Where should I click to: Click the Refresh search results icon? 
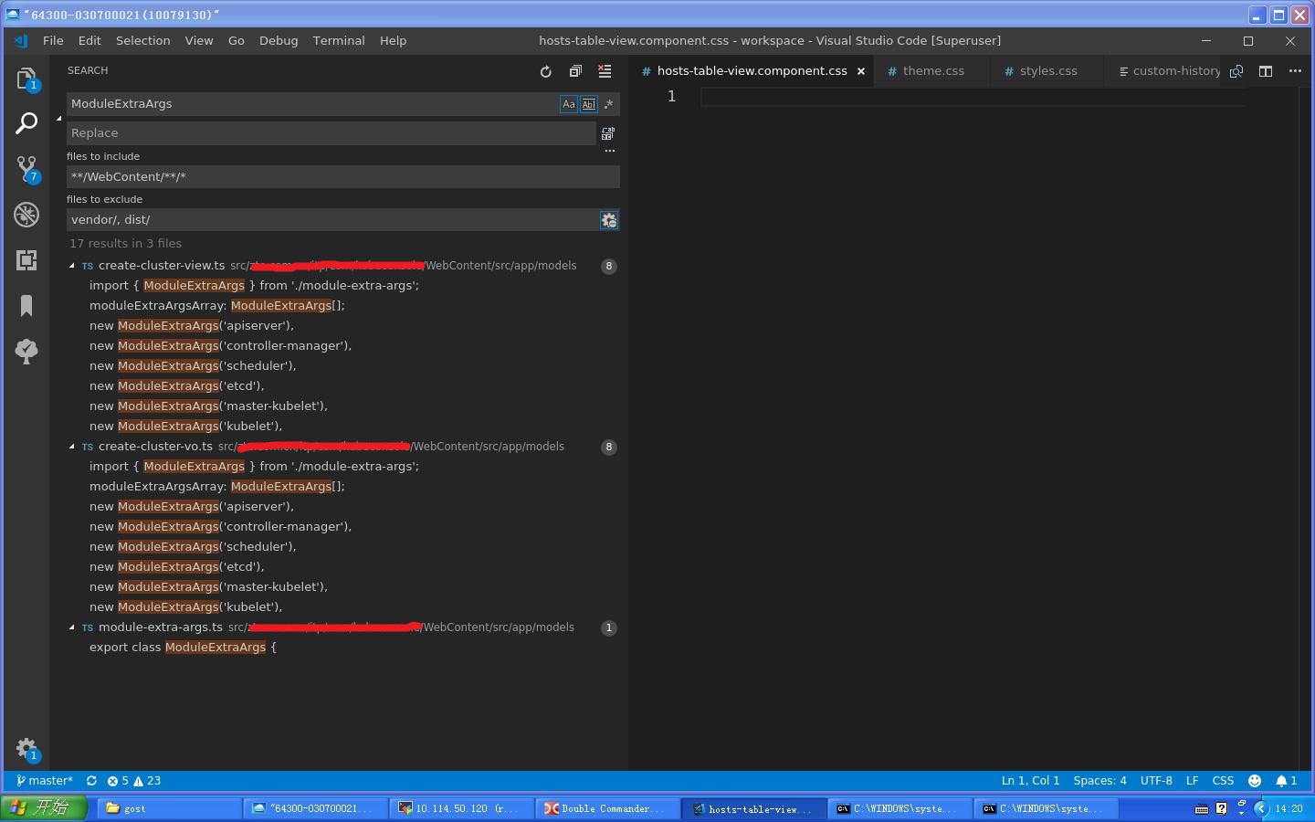[545, 71]
